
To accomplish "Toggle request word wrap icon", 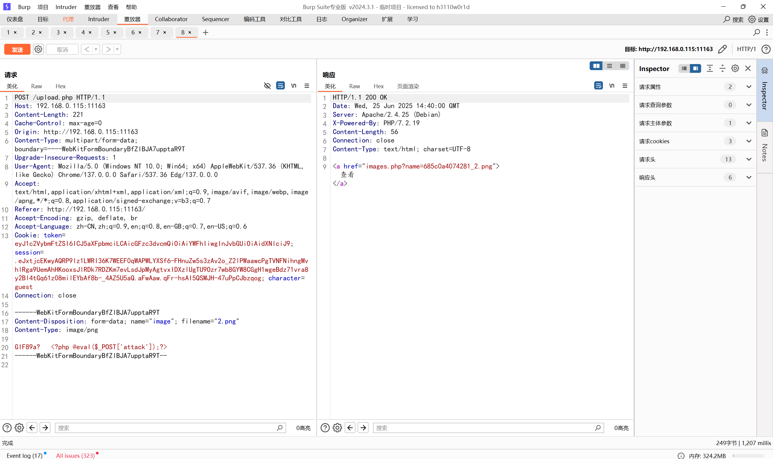I will pos(280,86).
